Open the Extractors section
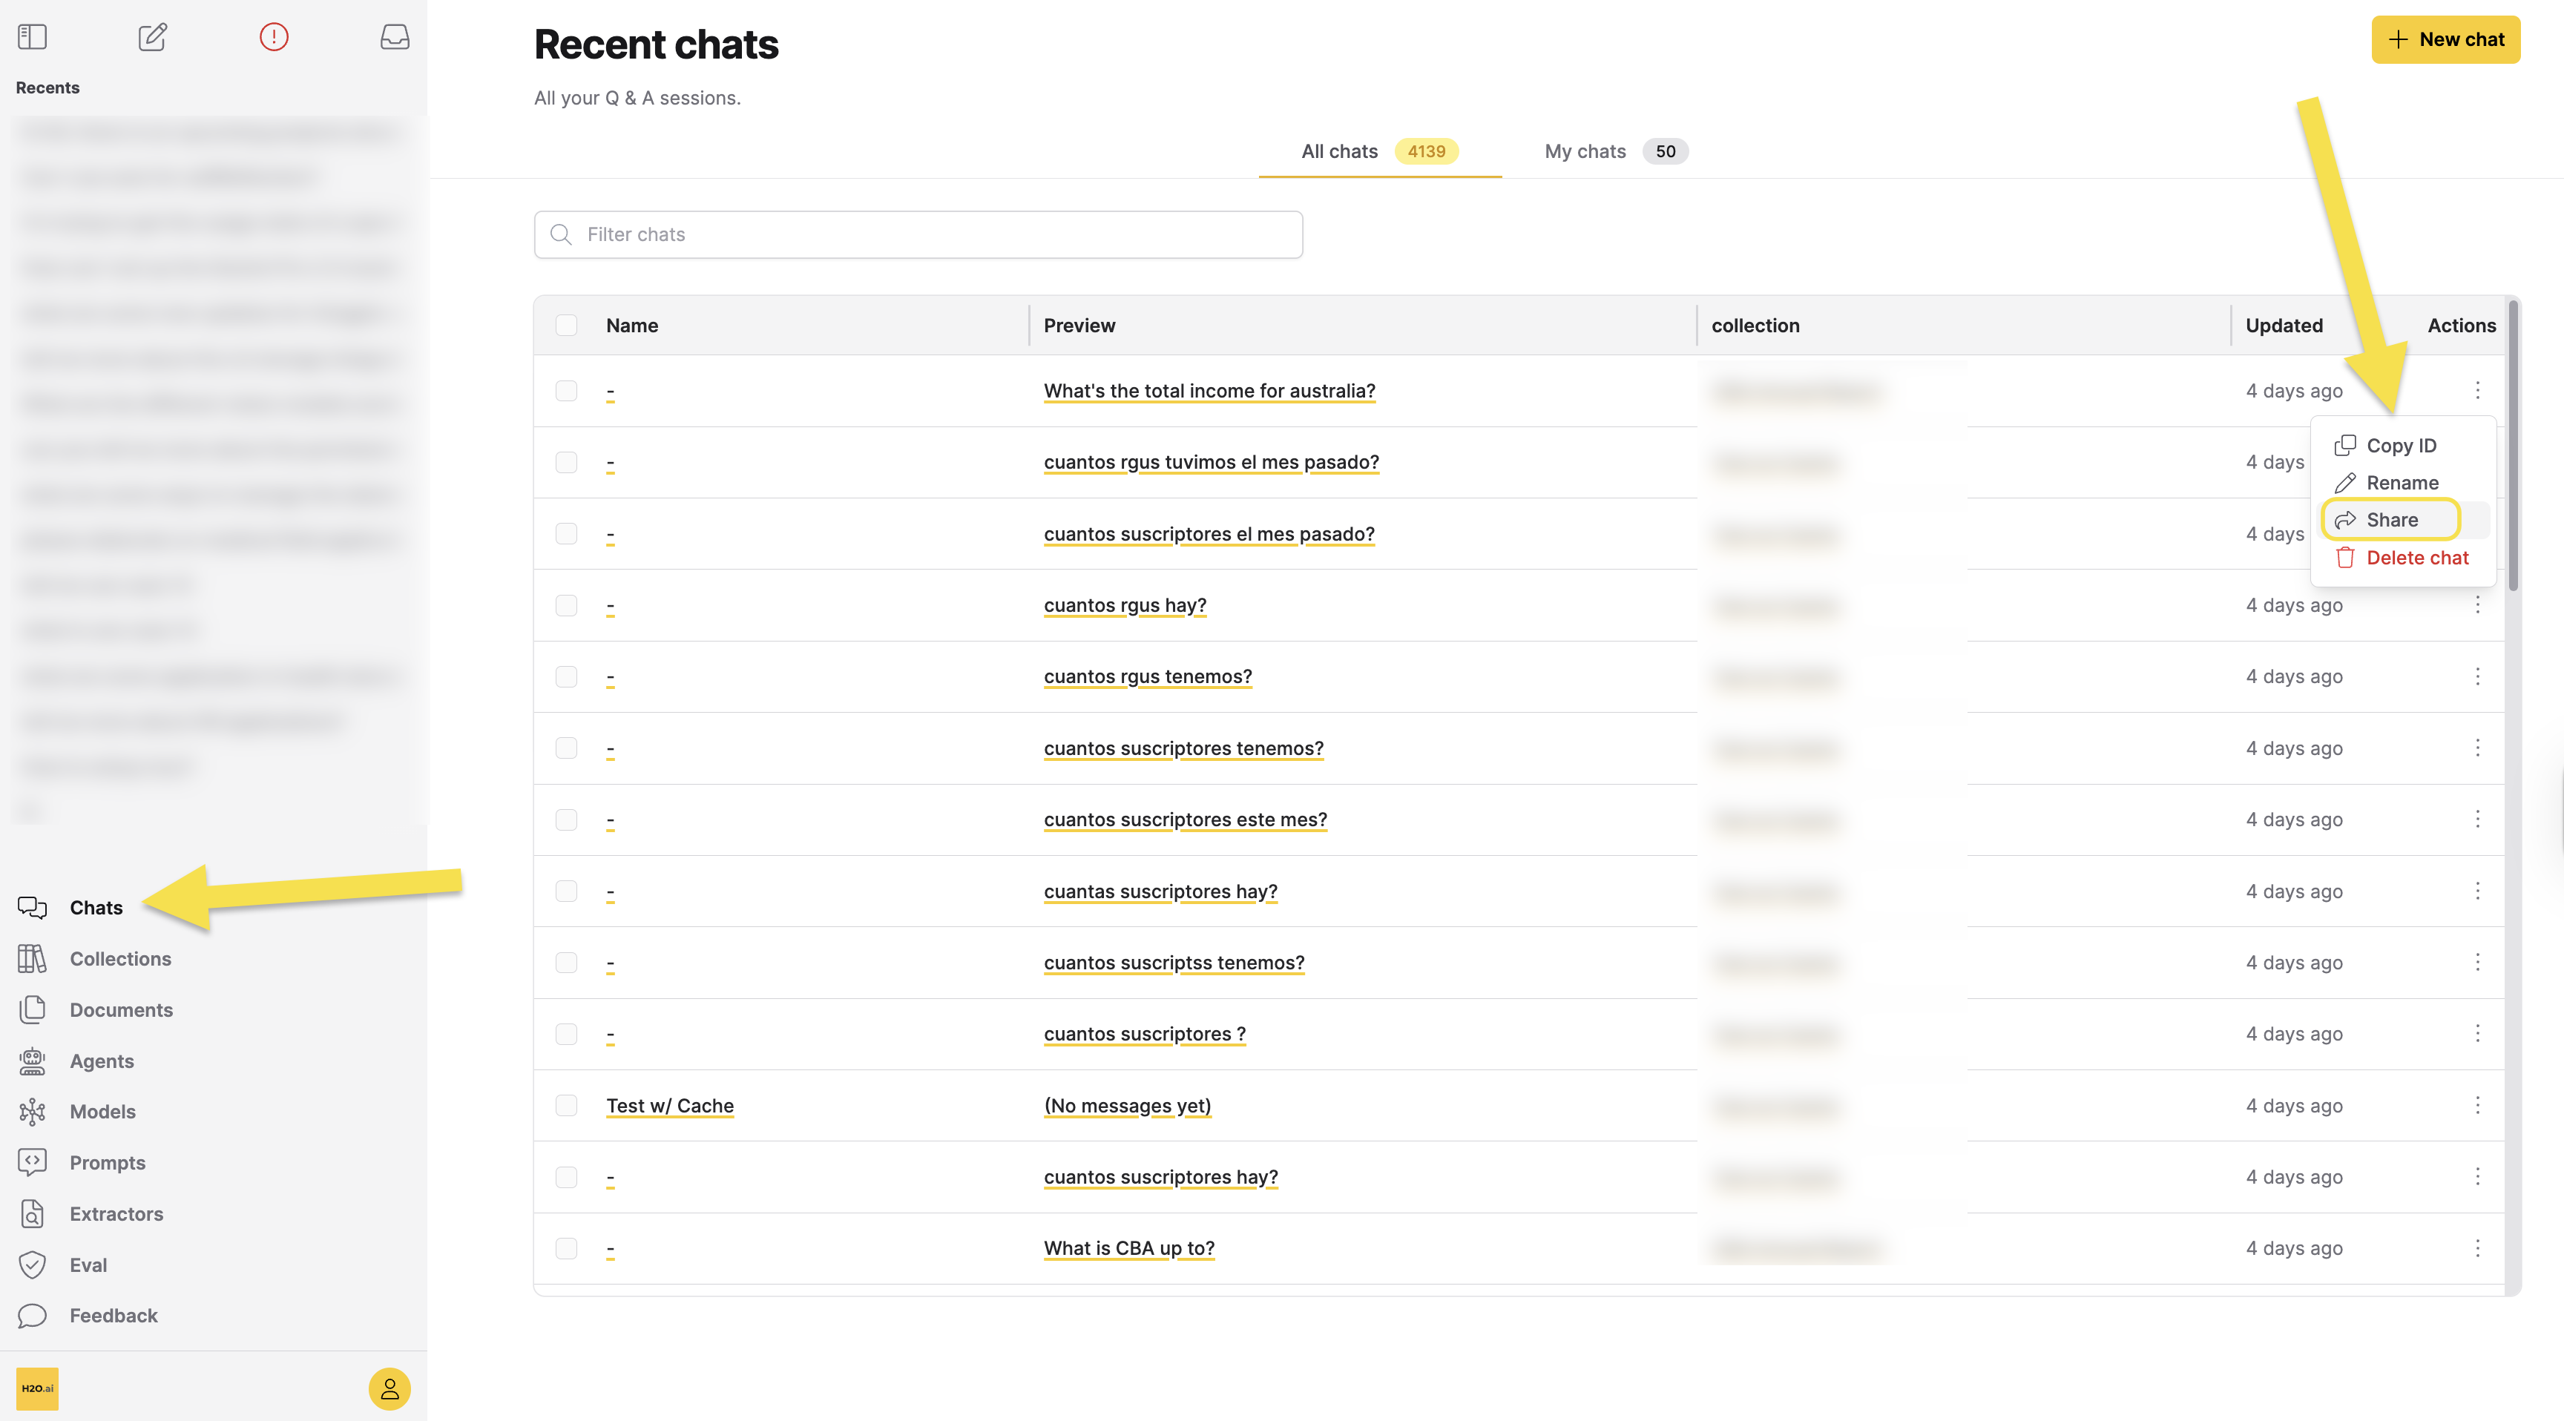 point(116,1213)
